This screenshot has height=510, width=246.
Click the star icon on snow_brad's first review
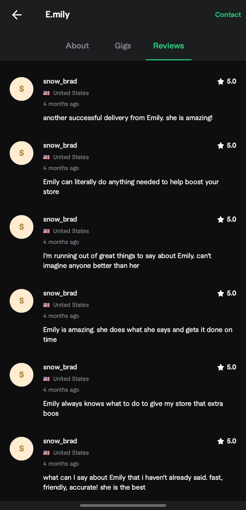(220, 81)
